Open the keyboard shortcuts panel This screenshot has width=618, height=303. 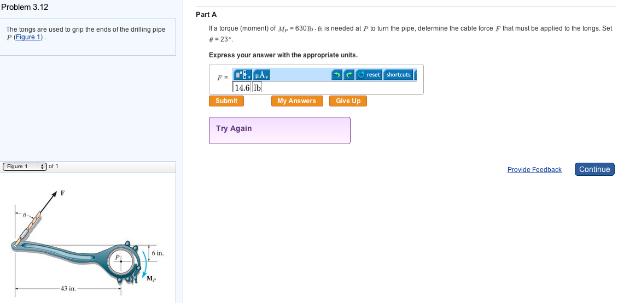pos(398,75)
